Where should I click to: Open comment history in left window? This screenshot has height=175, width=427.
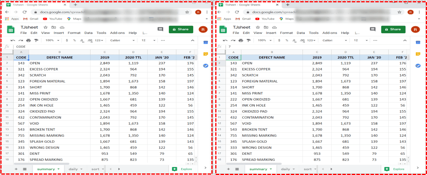[160, 29]
